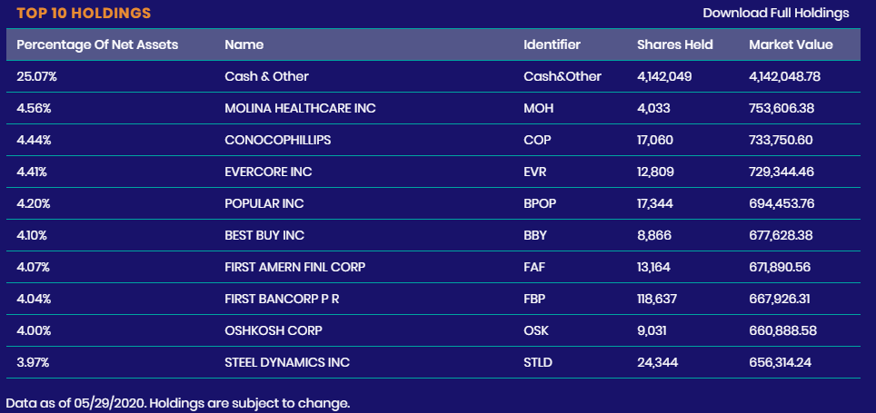Click the Download Full Holdings link
This screenshot has height=413, width=876.
point(775,13)
